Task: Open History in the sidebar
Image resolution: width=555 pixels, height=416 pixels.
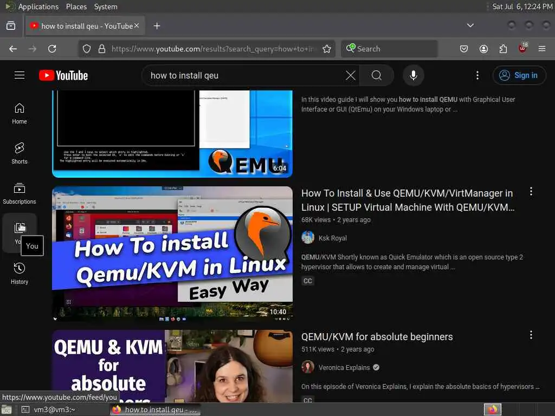Action: tap(20, 274)
